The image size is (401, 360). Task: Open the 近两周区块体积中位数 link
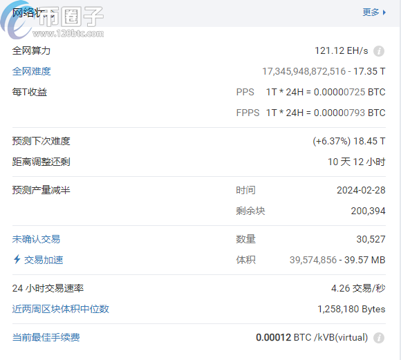[61, 309]
